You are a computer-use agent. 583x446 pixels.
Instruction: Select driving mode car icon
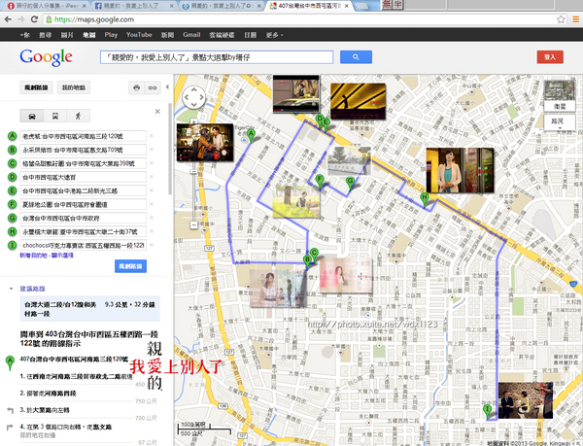click(32, 117)
